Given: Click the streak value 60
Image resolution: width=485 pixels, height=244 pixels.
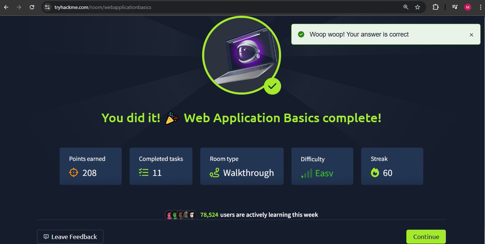Looking at the screenshot, I should pos(388,173).
